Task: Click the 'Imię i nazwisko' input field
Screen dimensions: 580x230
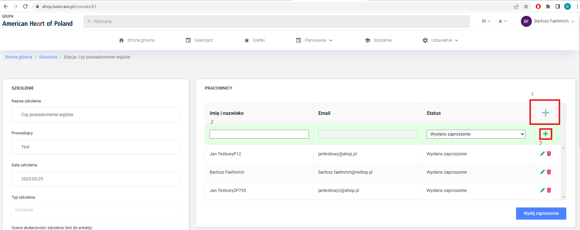Action: 259,134
